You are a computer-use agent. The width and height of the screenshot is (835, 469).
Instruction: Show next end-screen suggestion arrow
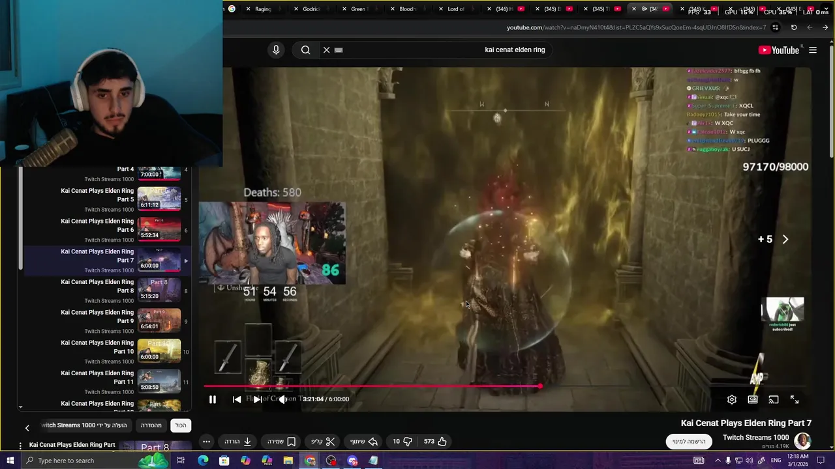click(x=785, y=239)
